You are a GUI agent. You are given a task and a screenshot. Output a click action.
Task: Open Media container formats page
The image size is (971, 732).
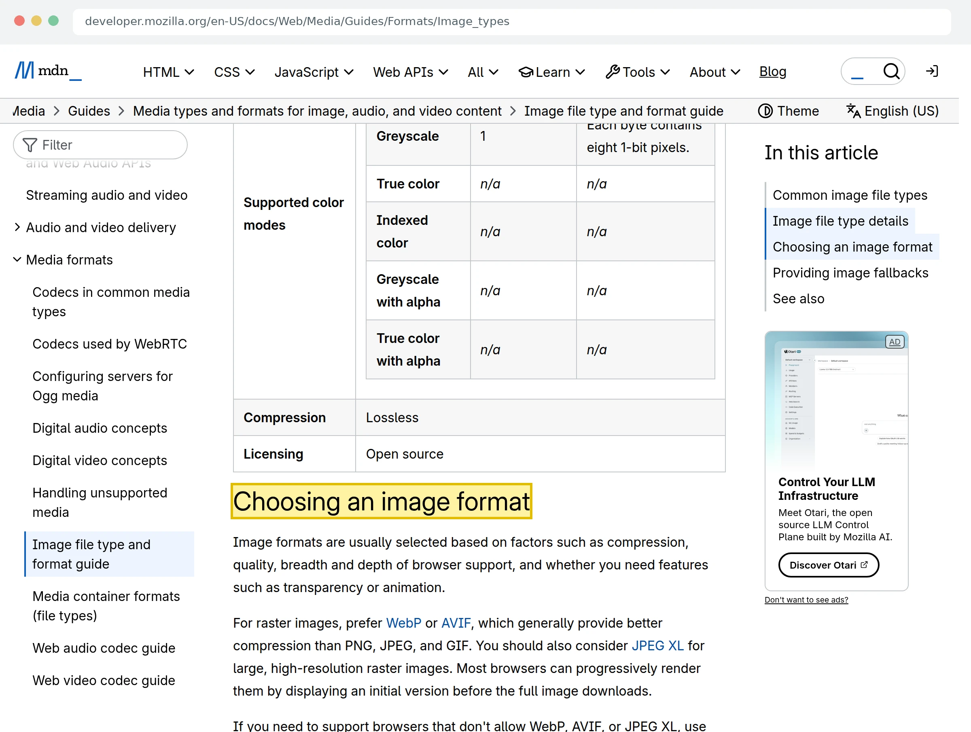coord(106,606)
